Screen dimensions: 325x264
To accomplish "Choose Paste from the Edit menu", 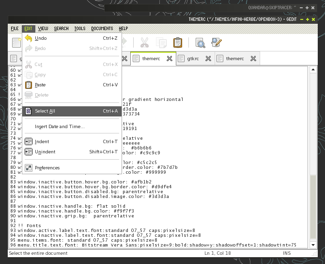I will click(x=72, y=85).
